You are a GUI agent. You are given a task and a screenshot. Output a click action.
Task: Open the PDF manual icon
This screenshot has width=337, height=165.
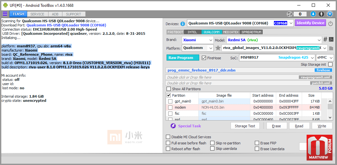332,39
